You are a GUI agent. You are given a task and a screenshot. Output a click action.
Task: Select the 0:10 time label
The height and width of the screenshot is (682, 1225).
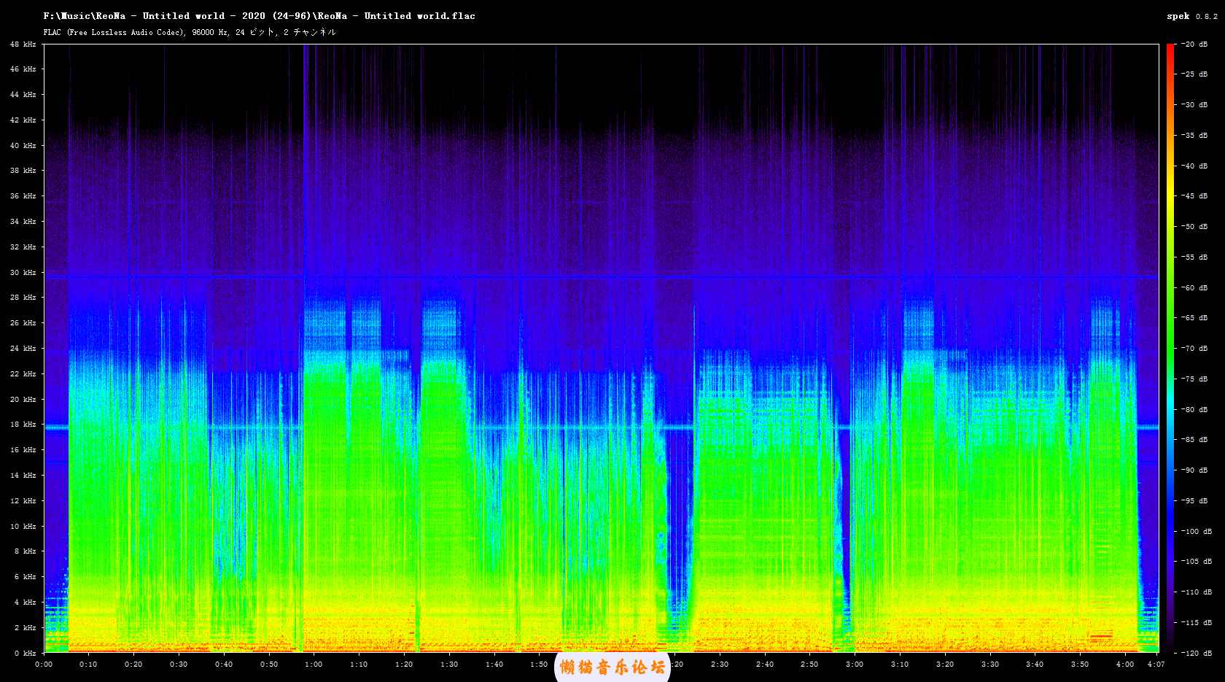click(x=89, y=664)
